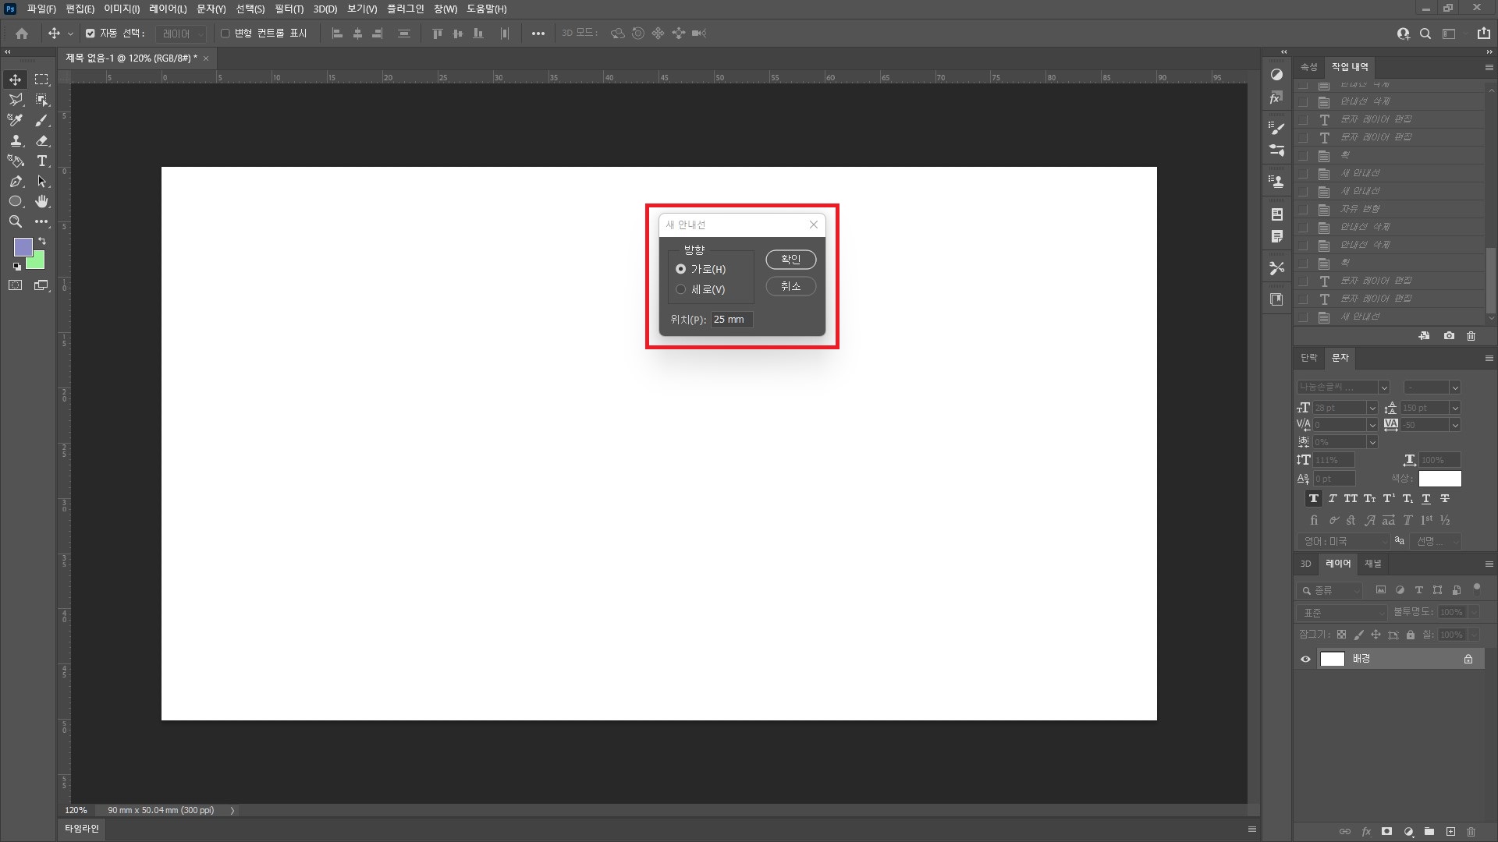Enable 변형 컨트롤 표시 checkbox

pos(225,34)
